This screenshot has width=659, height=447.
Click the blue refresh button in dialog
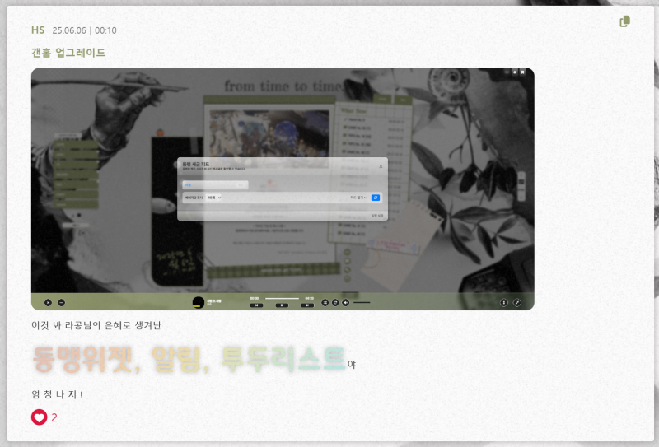[376, 198]
